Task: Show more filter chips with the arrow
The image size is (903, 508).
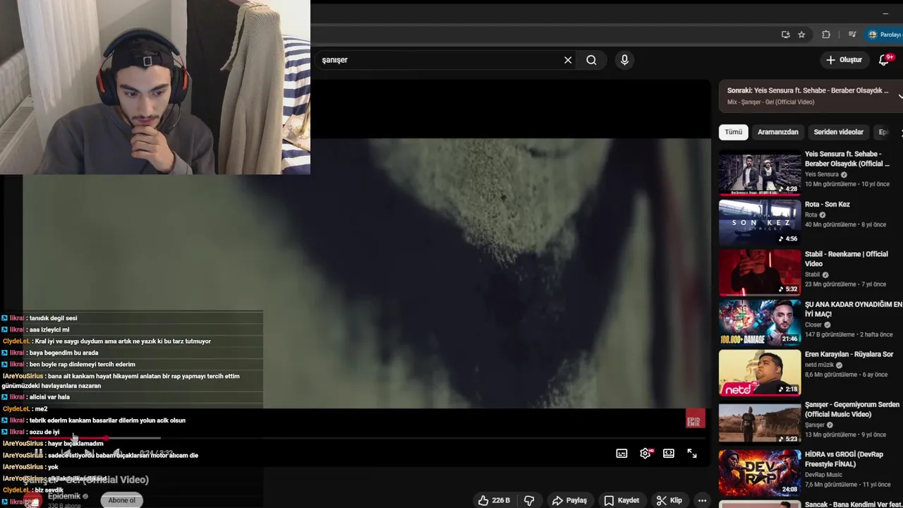Action: point(900,132)
